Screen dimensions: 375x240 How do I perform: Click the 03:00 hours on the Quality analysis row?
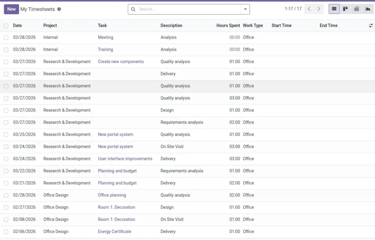pyautogui.click(x=235, y=98)
